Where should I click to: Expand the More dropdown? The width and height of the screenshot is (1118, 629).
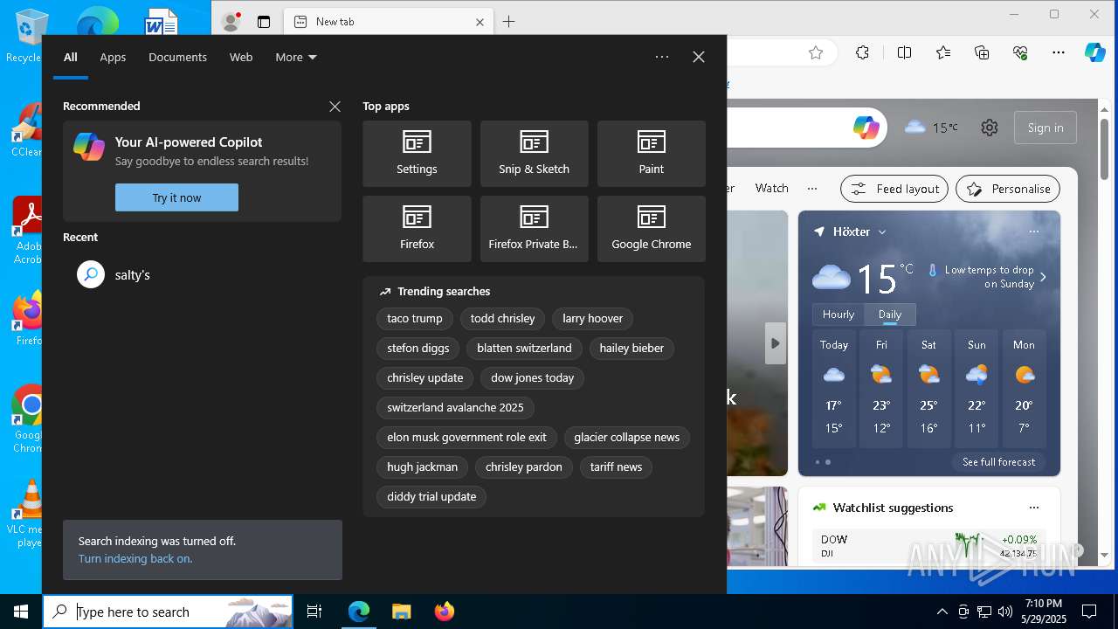coord(296,57)
